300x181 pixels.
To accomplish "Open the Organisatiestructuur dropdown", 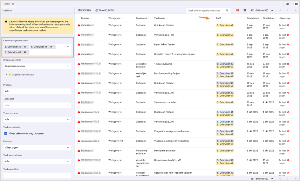I will pos(37,66).
